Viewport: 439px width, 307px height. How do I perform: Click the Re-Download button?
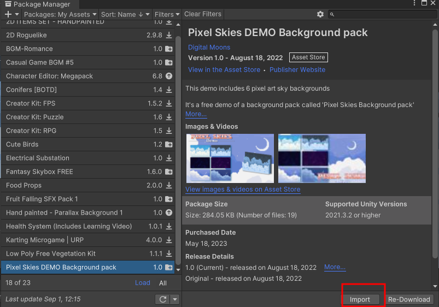coord(409,299)
